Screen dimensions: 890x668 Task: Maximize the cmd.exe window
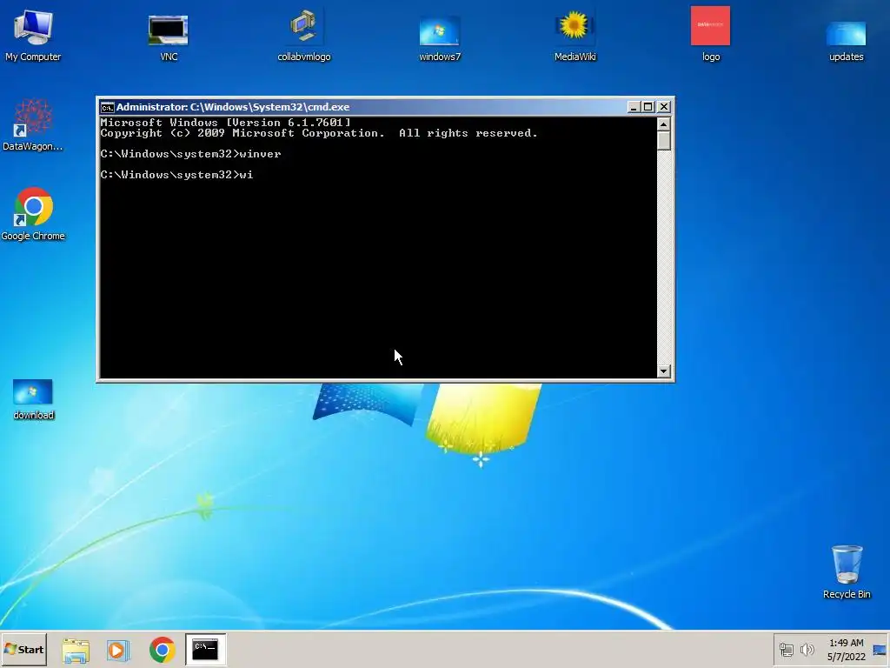click(x=648, y=107)
